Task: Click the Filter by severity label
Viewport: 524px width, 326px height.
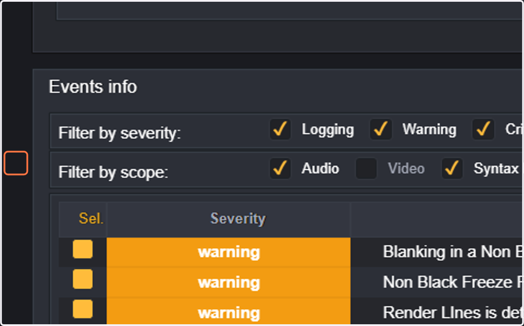Action: pos(119,133)
